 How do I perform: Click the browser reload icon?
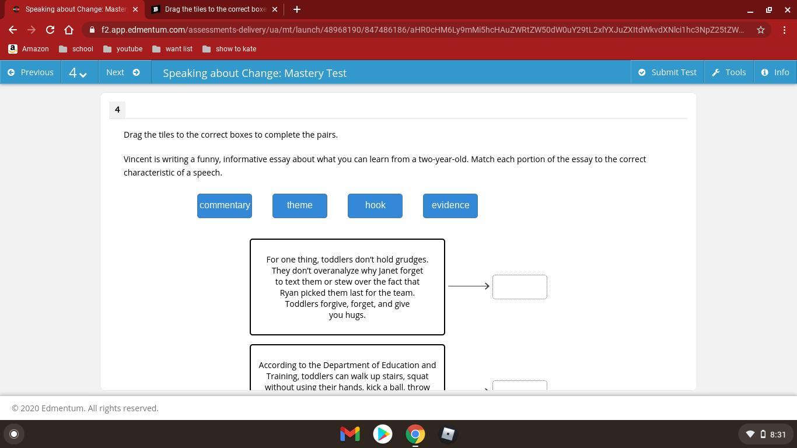coord(50,30)
